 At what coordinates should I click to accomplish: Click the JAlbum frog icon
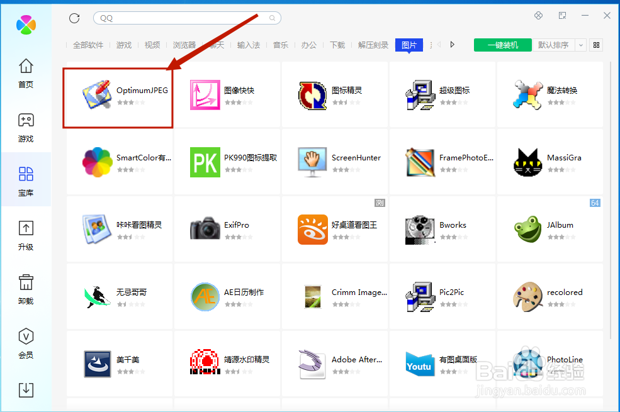pyautogui.click(x=528, y=230)
